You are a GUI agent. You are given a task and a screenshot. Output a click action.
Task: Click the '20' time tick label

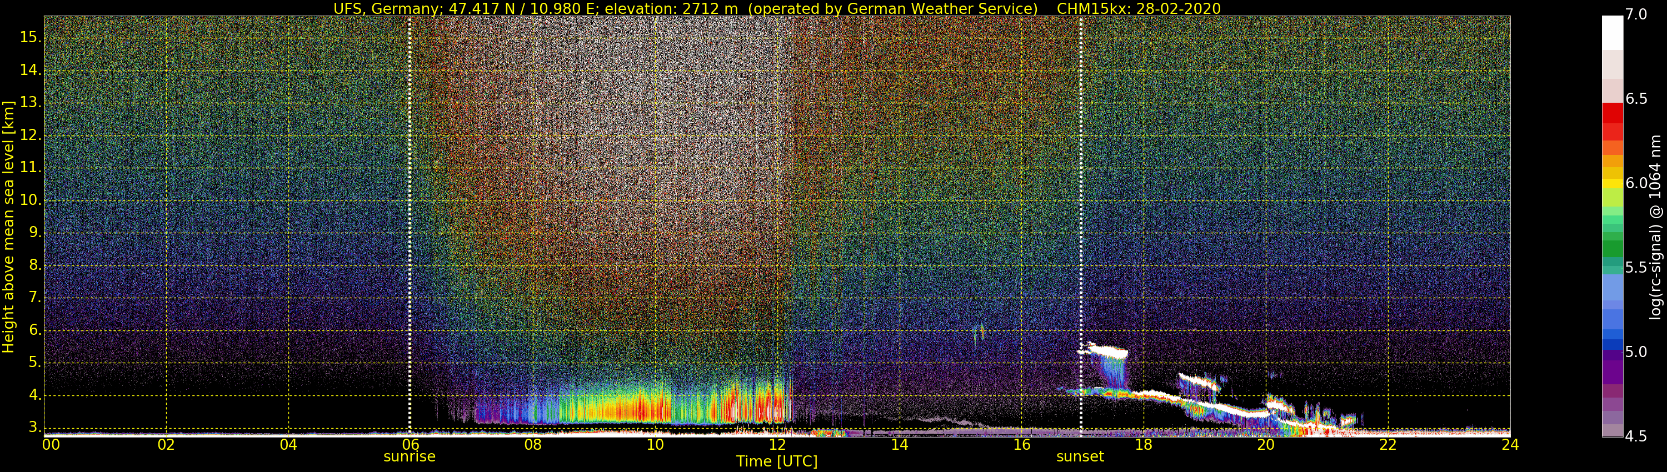coord(1266,445)
